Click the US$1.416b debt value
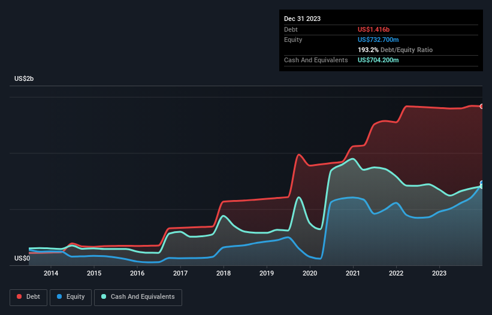The image size is (492, 315). [373, 29]
